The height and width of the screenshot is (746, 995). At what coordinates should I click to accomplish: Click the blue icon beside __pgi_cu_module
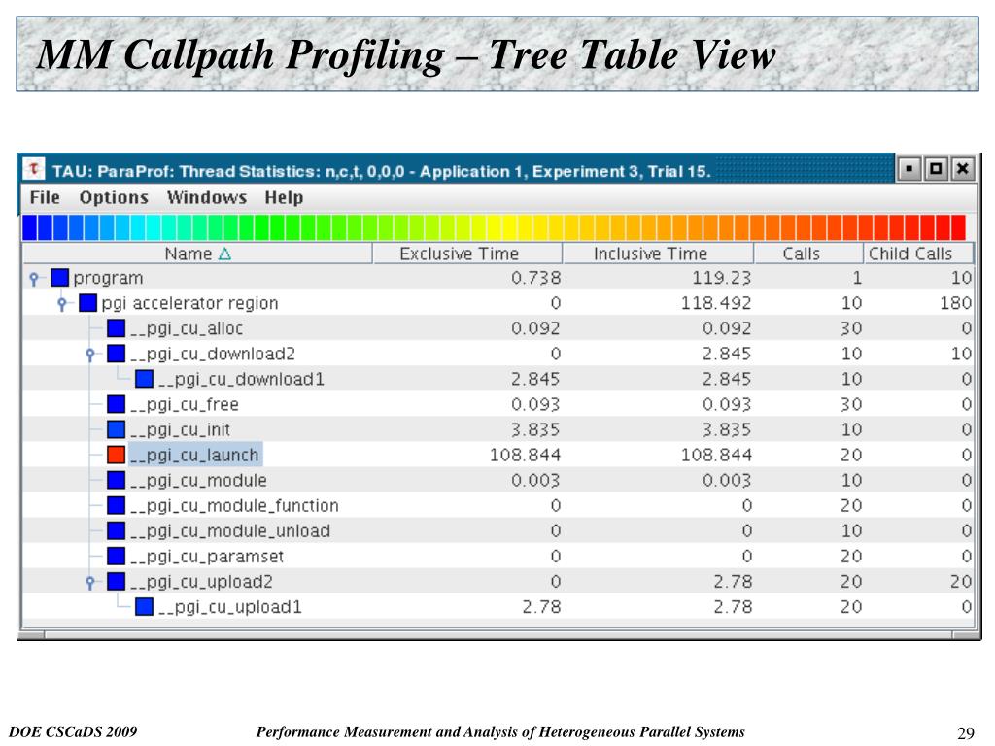tap(117, 480)
